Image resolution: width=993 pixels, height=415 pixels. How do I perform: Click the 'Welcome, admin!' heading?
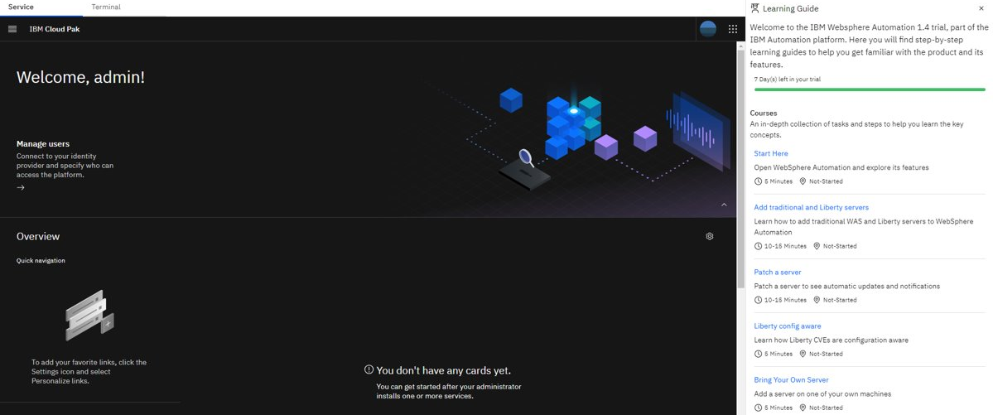pyautogui.click(x=80, y=77)
